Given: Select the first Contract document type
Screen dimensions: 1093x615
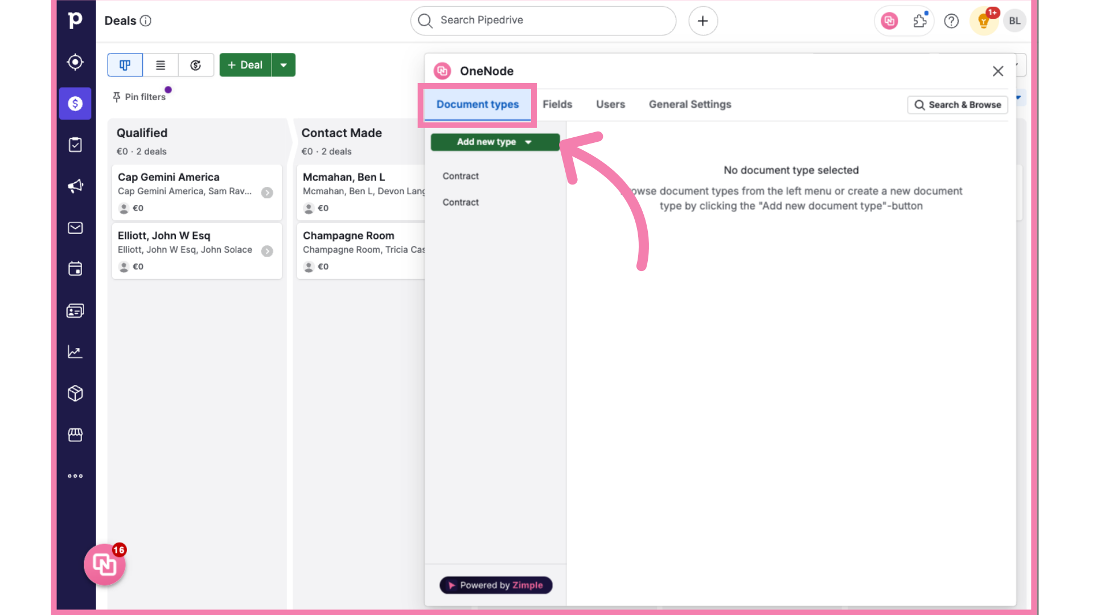Looking at the screenshot, I should pos(460,176).
